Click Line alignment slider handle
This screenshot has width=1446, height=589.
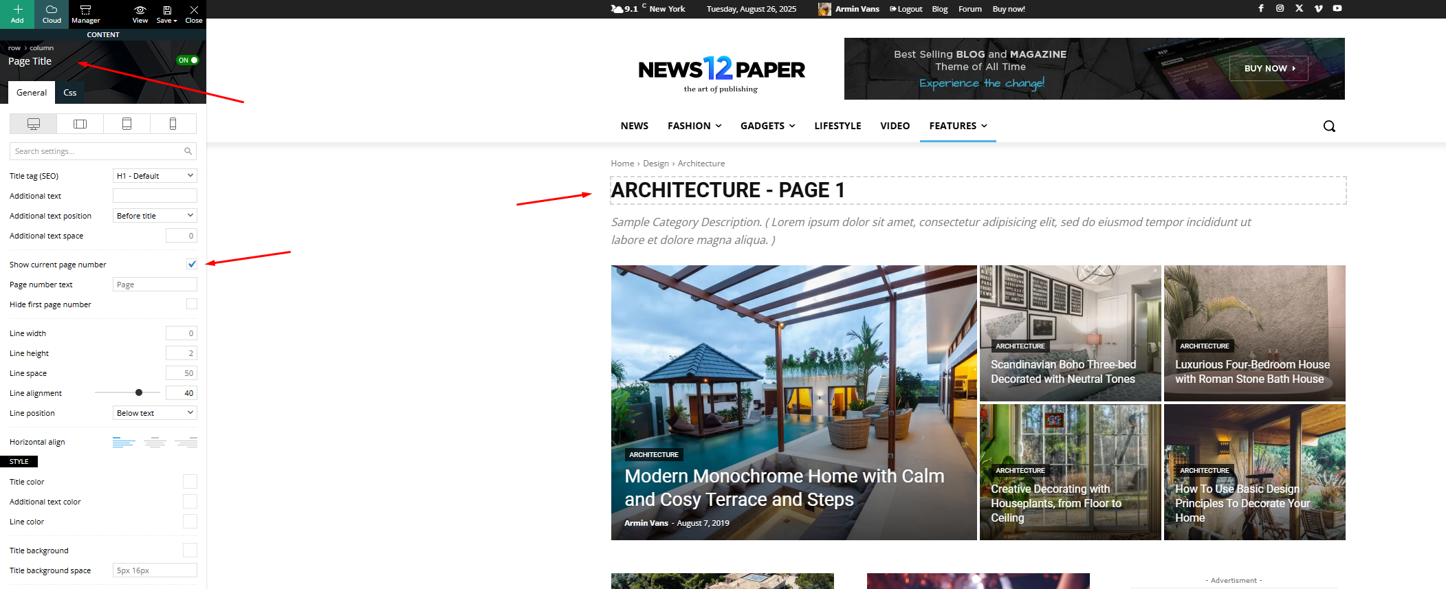[x=139, y=392]
